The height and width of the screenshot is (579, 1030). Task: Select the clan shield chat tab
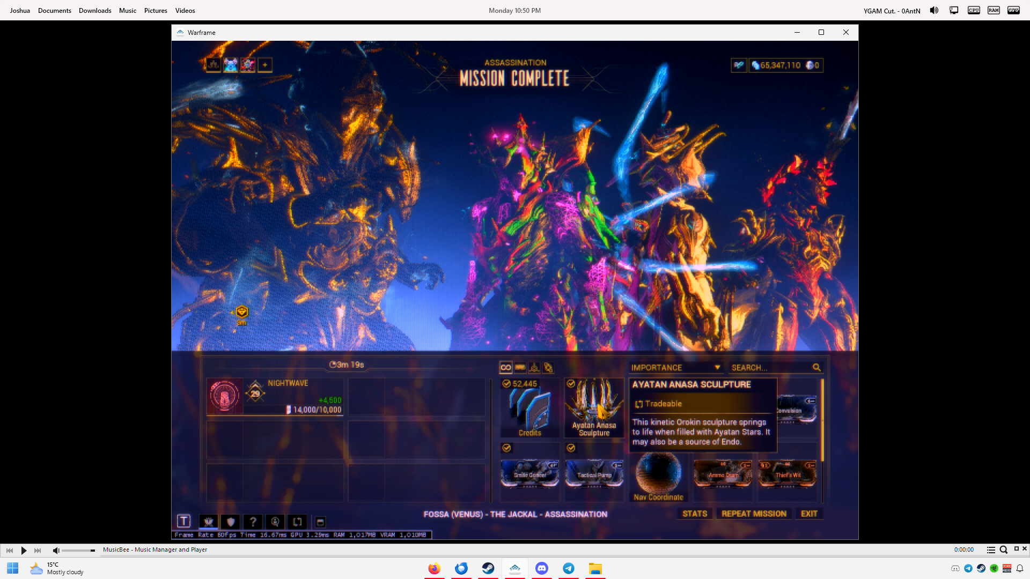231,522
